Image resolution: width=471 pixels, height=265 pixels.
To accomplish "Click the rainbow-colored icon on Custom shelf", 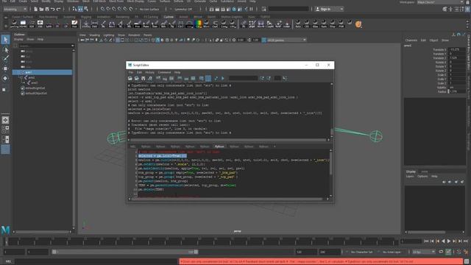I will click(x=198, y=24).
